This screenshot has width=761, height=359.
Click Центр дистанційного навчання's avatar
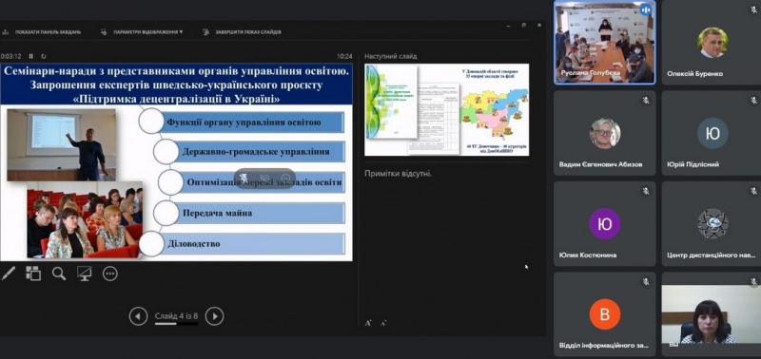712,224
